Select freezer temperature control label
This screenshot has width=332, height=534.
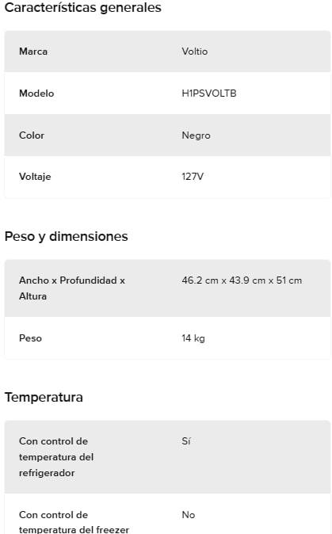pos(74,522)
